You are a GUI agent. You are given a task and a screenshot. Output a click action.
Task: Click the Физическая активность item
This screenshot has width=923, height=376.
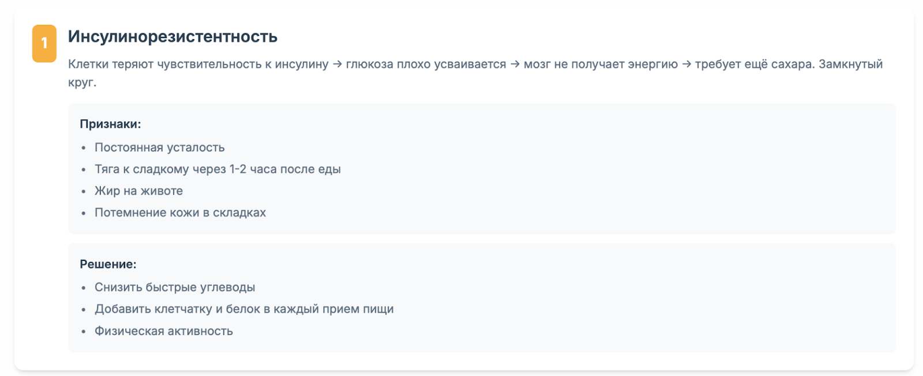(164, 331)
